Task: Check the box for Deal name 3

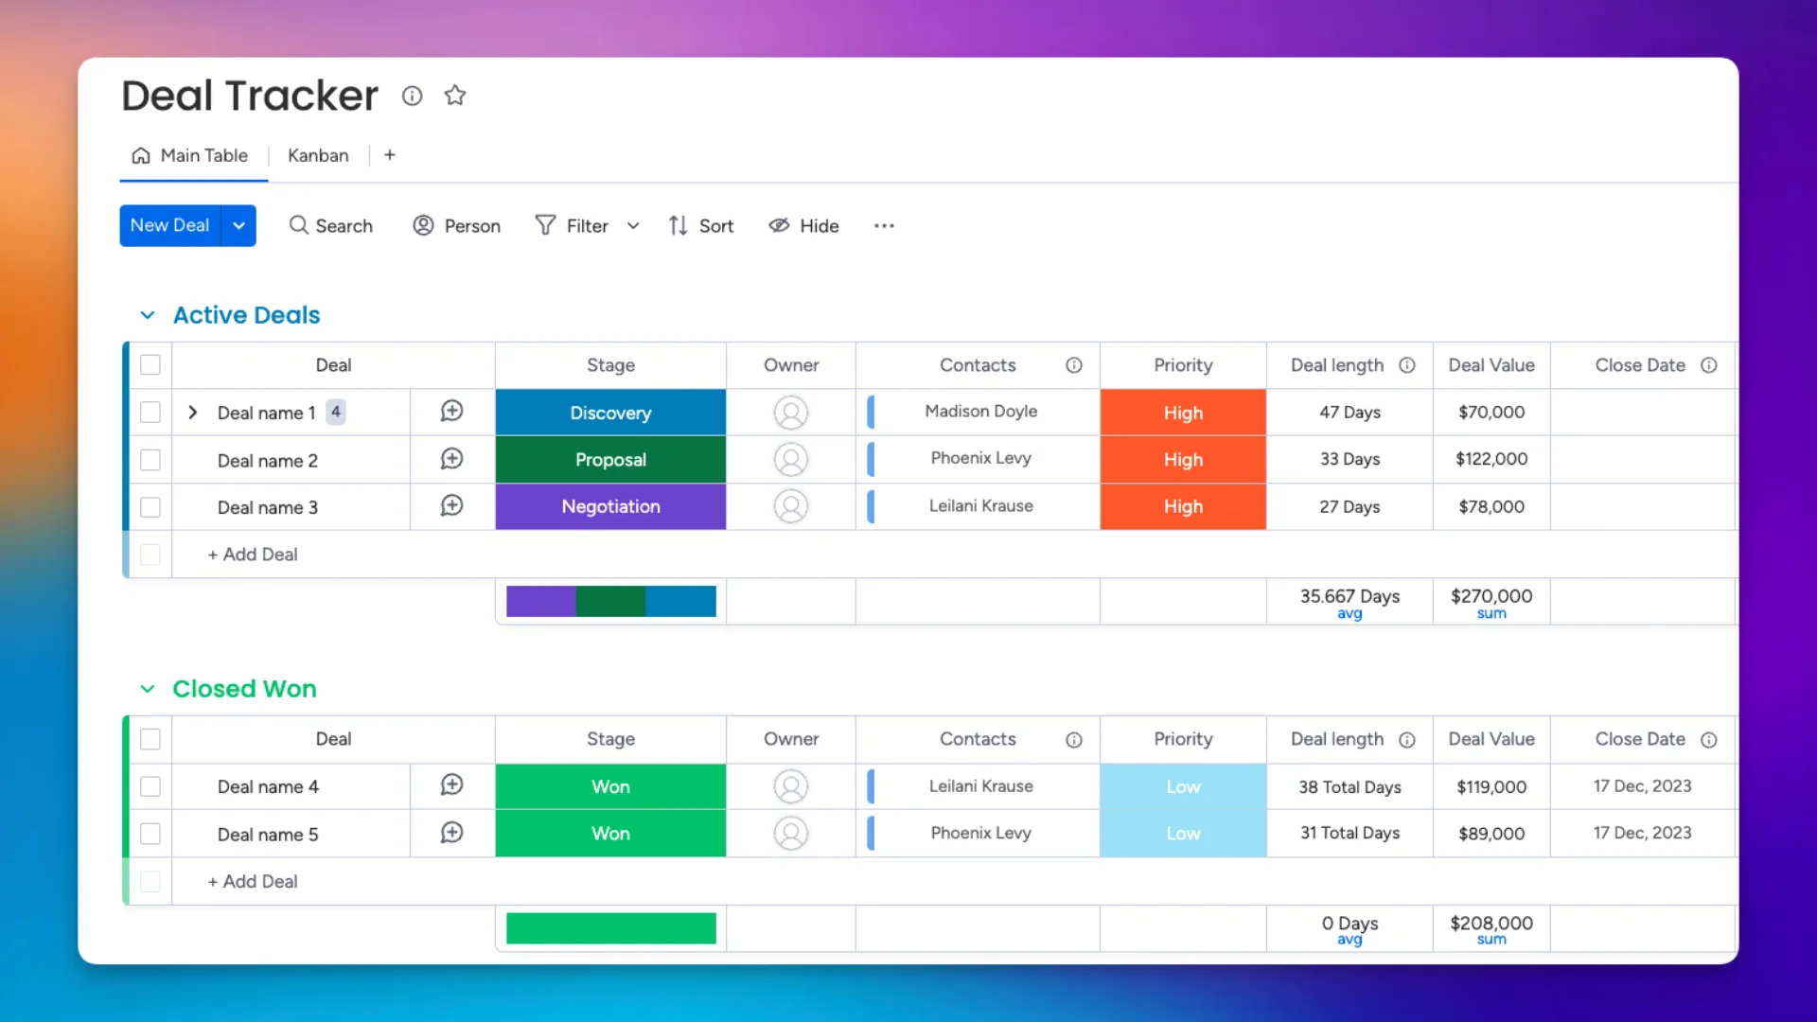Action: [x=150, y=507]
